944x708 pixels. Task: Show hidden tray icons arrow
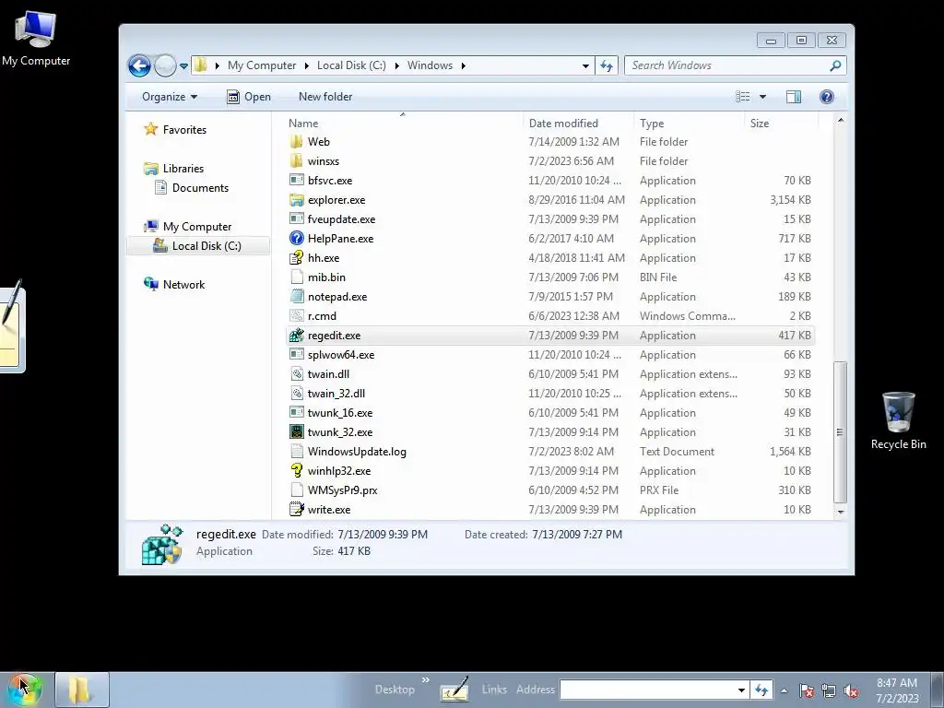click(784, 690)
